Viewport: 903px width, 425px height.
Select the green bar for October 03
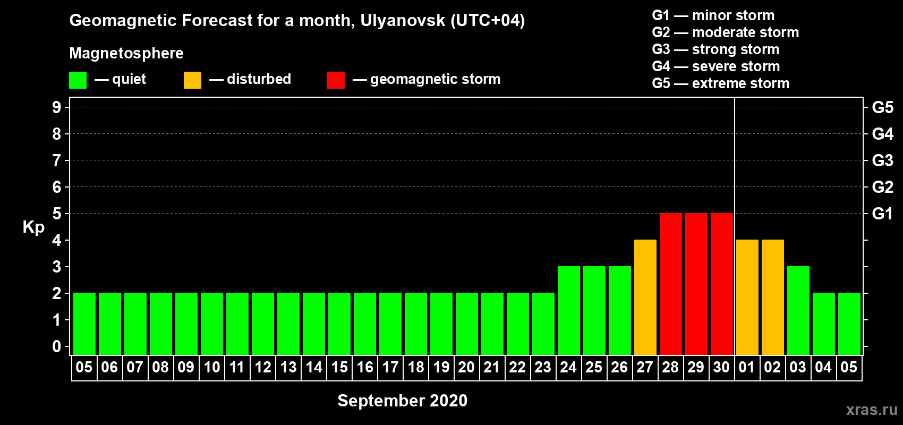click(x=798, y=310)
